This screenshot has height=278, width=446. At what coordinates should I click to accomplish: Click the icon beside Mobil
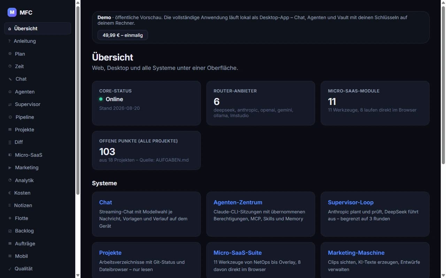pos(10,256)
